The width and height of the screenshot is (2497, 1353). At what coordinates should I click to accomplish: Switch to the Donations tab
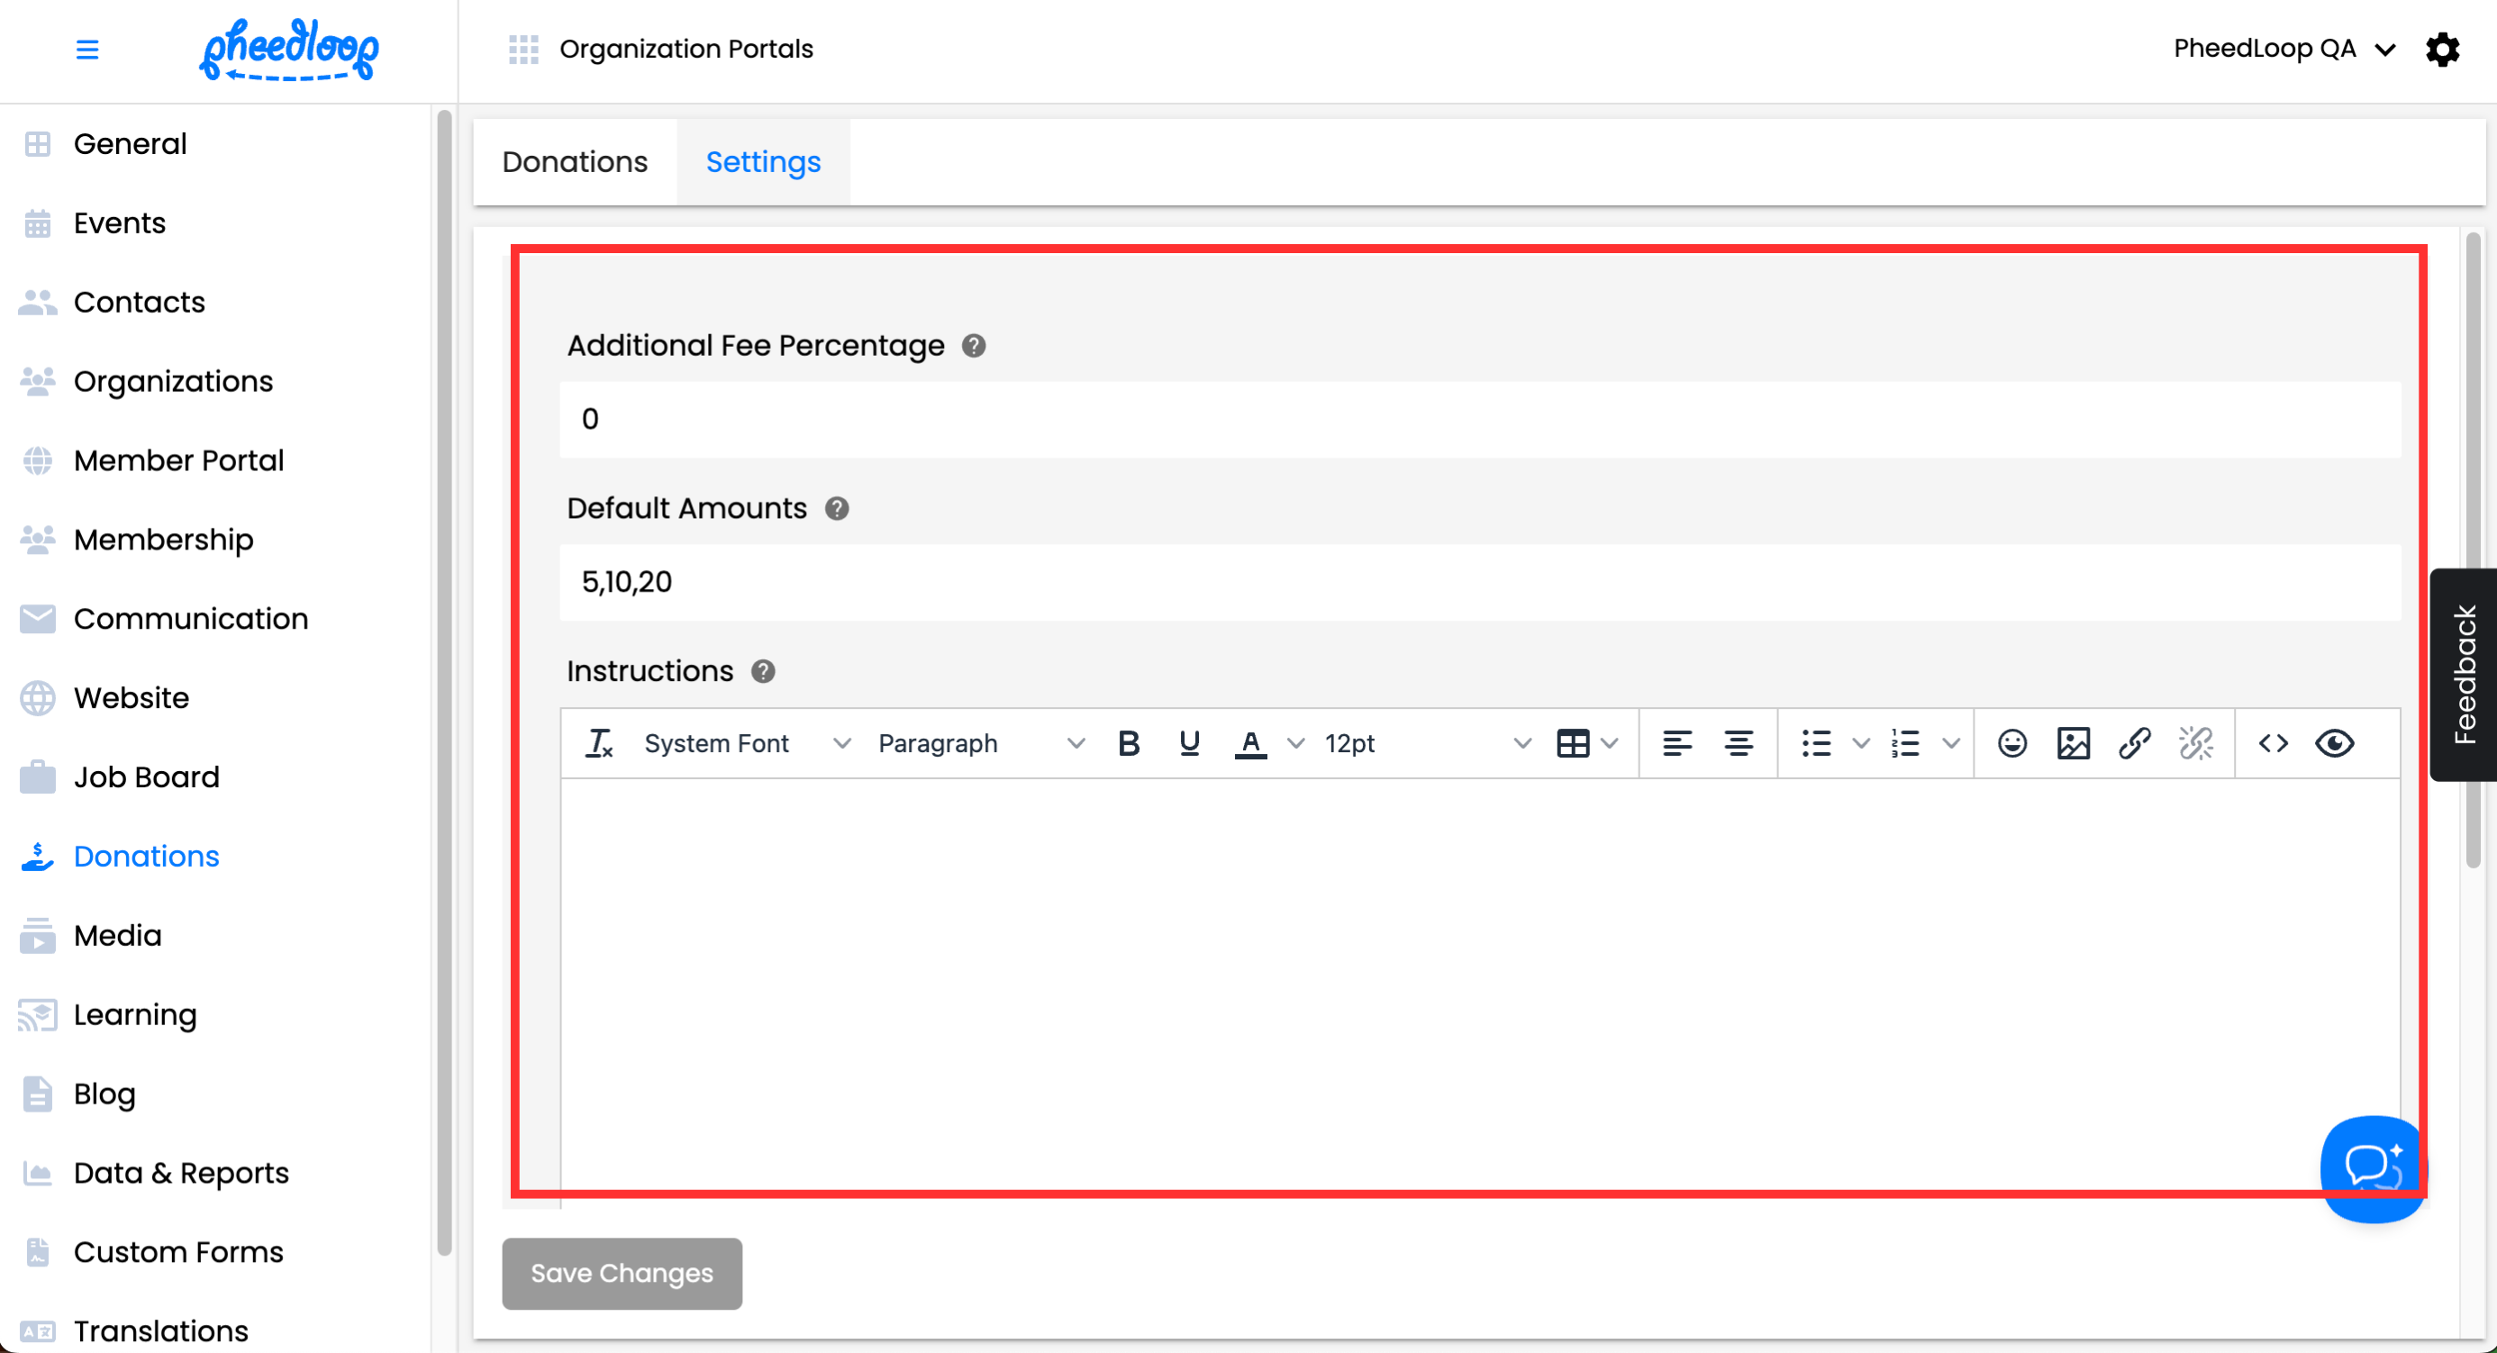(x=575, y=162)
